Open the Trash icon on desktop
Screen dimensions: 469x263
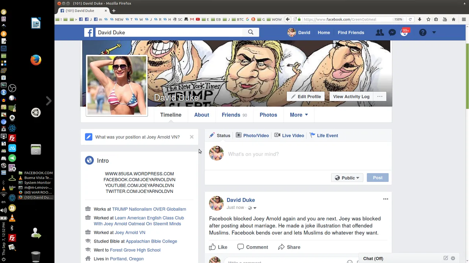36,257
